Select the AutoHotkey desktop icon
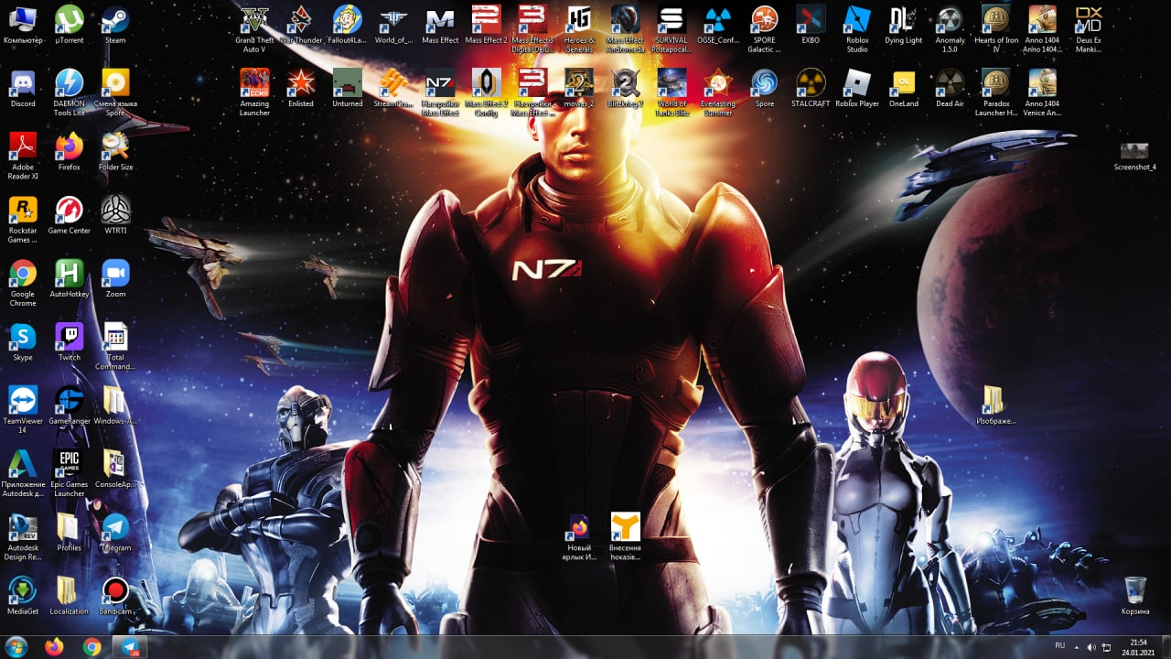Viewport: 1171px width, 659px height. tap(70, 278)
